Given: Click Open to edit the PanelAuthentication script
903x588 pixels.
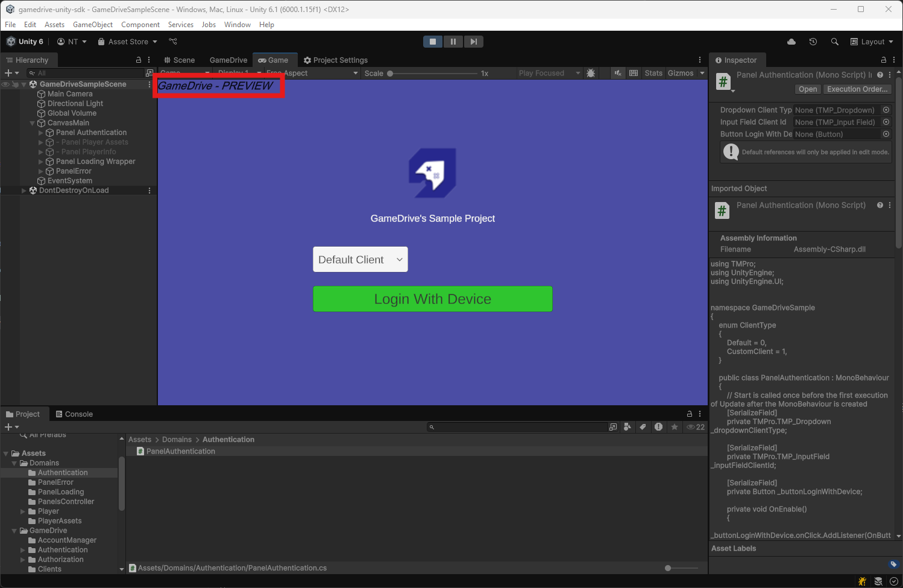Looking at the screenshot, I should coord(808,89).
